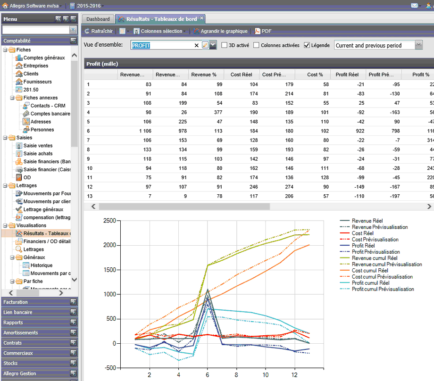This screenshot has width=434, height=381.
Task: Click the Lettrages magnifier icon under Visualisations
Action: (19, 249)
